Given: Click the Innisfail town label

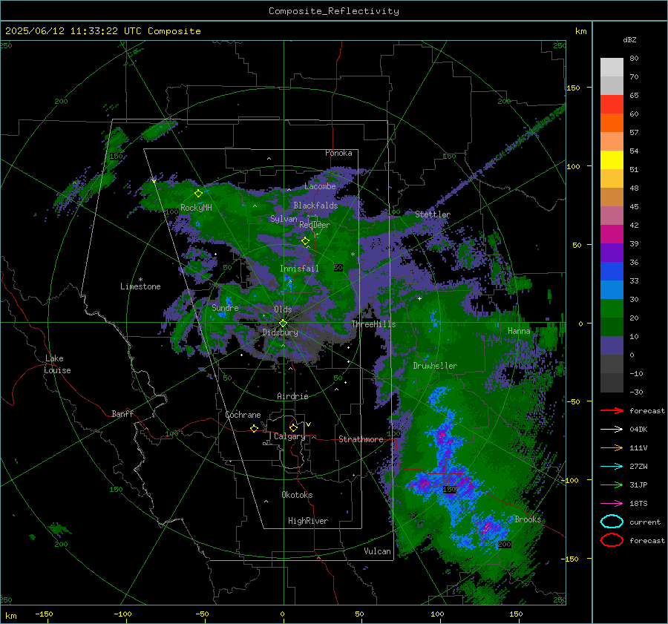Looking at the screenshot, I should pyautogui.click(x=299, y=269).
